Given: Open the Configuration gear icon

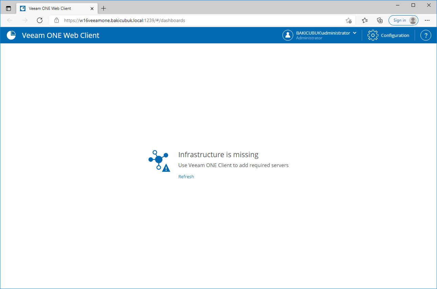Looking at the screenshot, I should click(373, 35).
